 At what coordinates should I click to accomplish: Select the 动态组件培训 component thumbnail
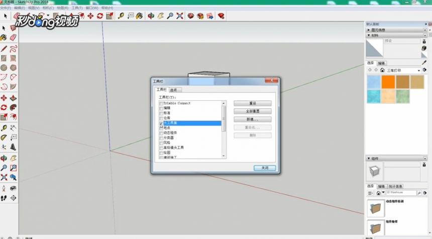tap(376, 208)
